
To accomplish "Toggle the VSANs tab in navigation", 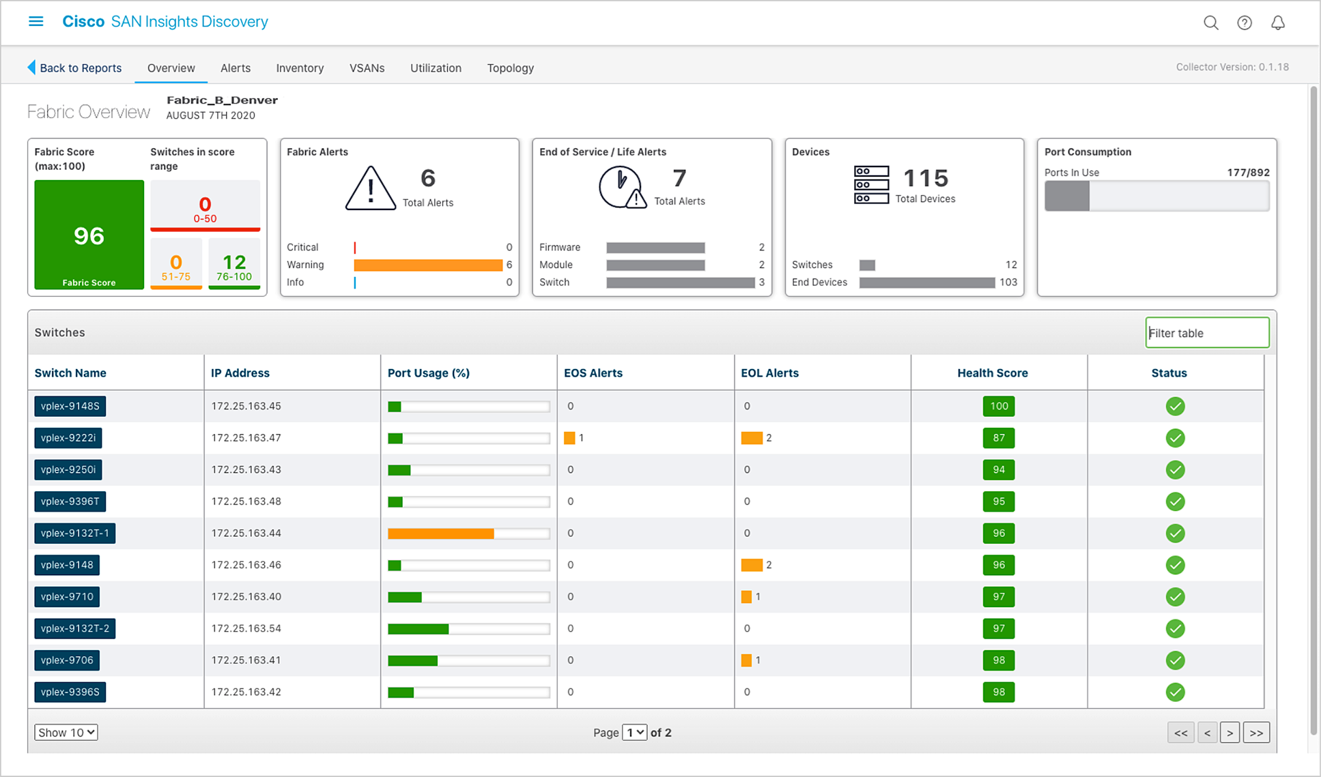I will [366, 68].
